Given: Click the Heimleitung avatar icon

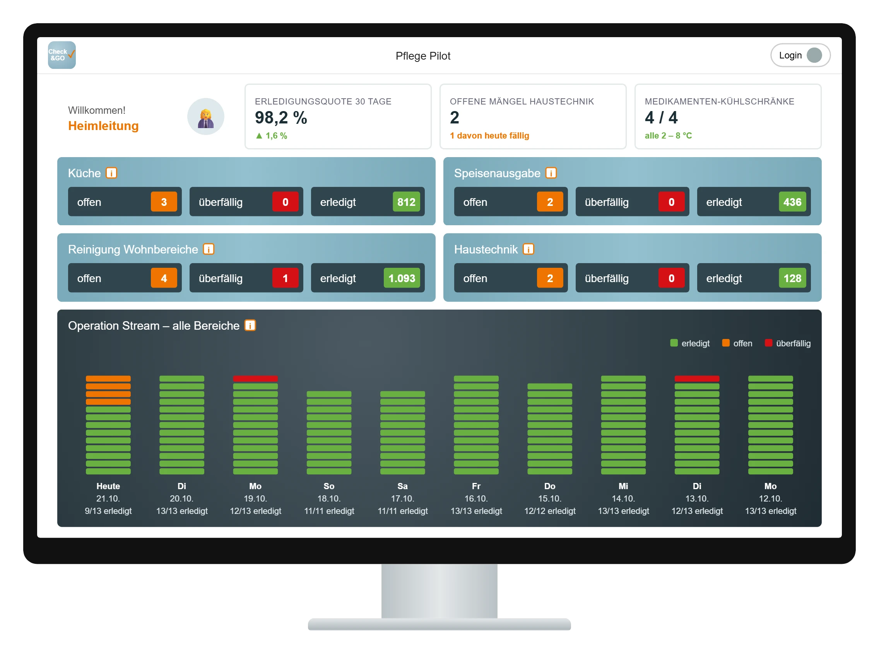Looking at the screenshot, I should pos(205,117).
